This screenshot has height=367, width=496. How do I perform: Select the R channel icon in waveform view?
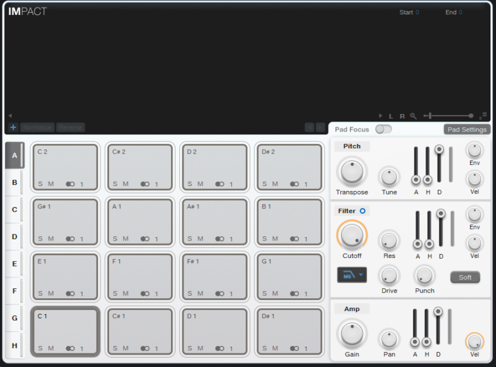(402, 116)
